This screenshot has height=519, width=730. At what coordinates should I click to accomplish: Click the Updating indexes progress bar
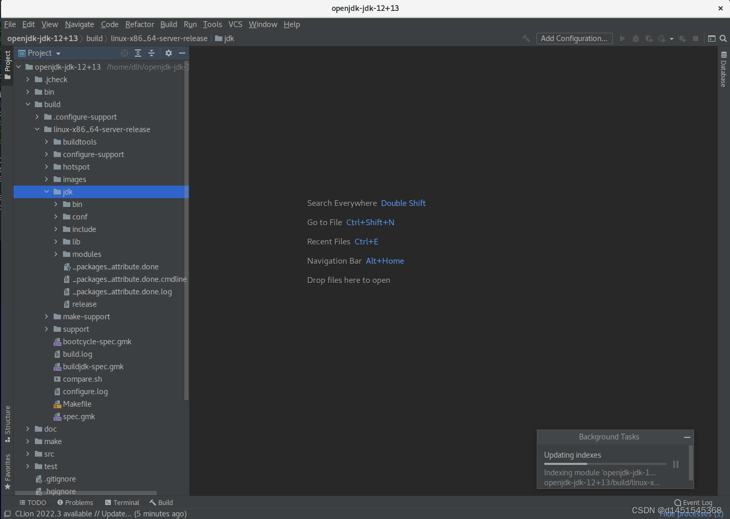point(605,464)
